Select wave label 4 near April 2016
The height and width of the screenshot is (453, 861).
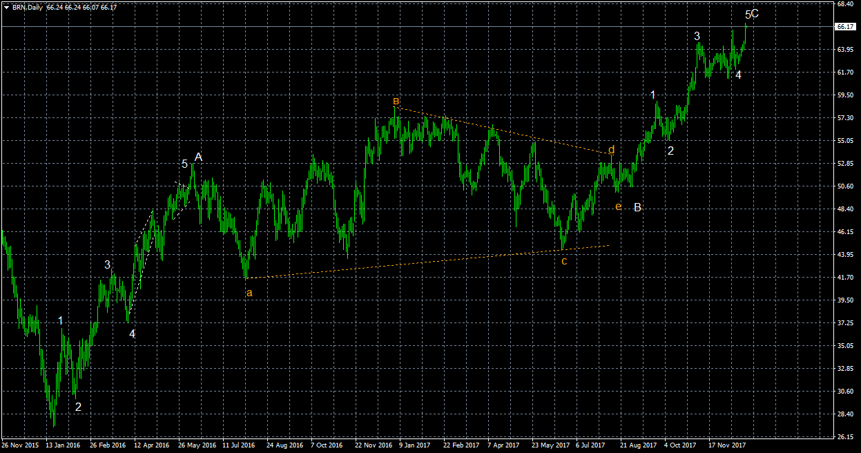tap(133, 334)
